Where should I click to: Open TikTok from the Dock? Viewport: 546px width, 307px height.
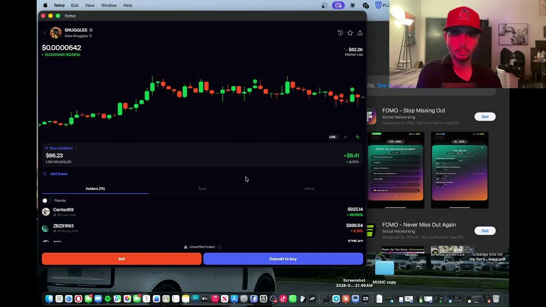[x=283, y=299]
